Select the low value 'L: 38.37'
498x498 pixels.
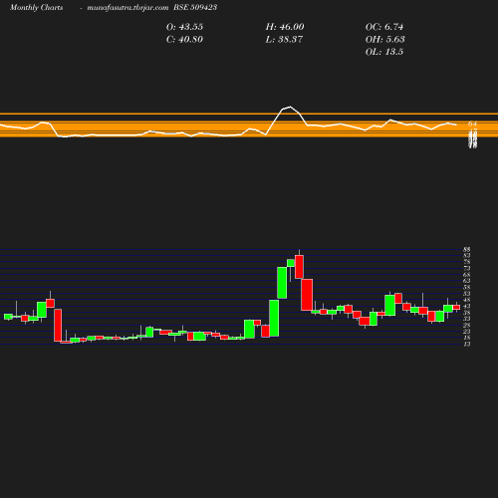284,40
